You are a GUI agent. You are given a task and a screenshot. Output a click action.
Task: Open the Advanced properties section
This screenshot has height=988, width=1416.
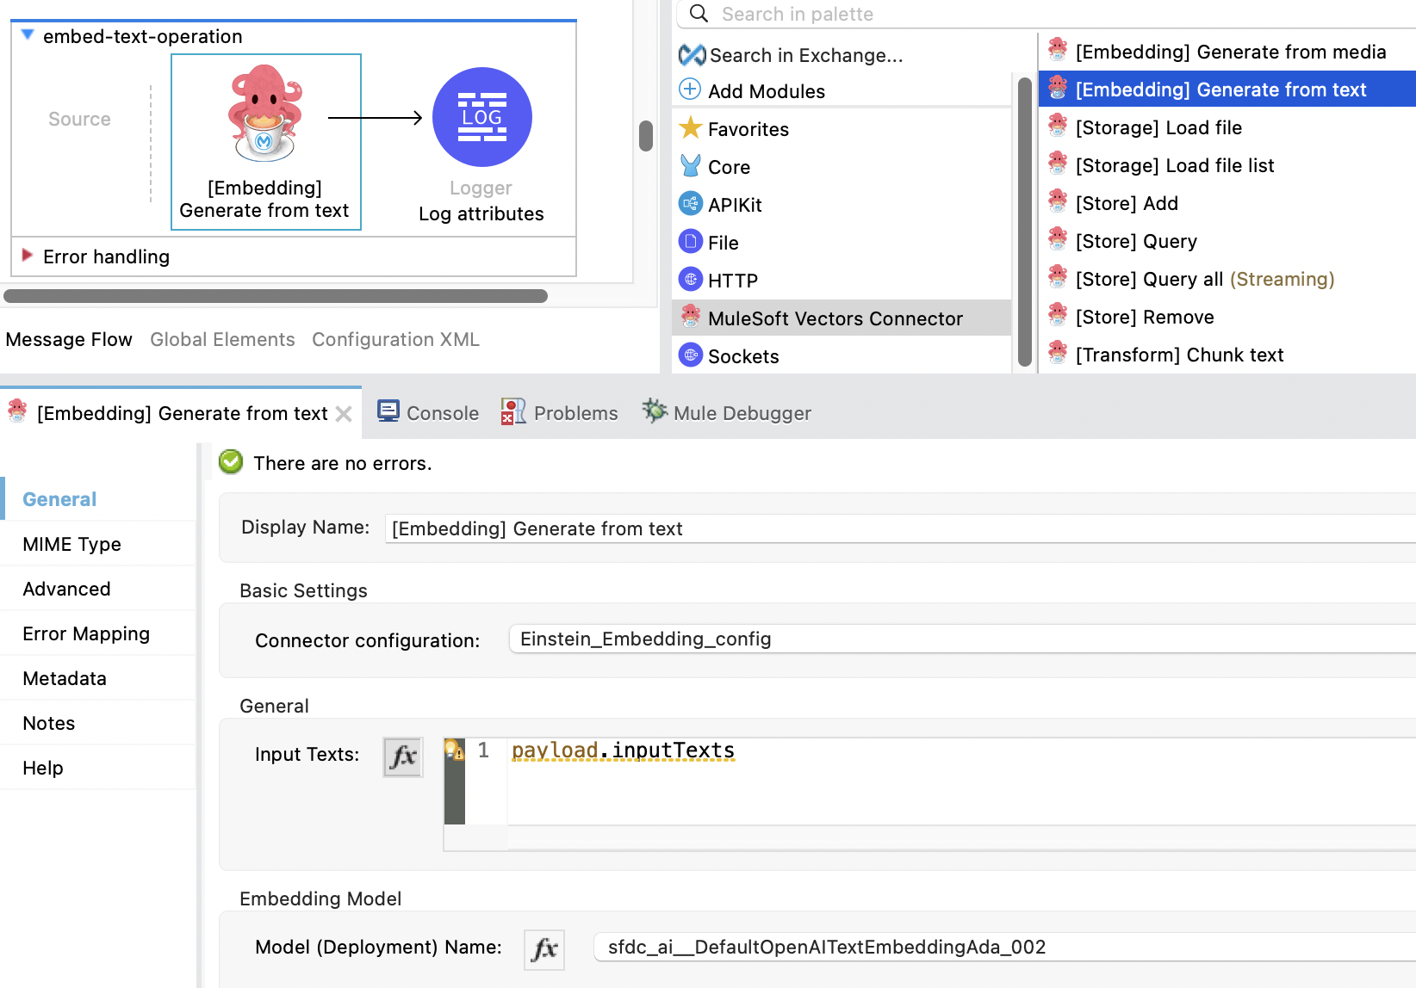tap(99, 589)
